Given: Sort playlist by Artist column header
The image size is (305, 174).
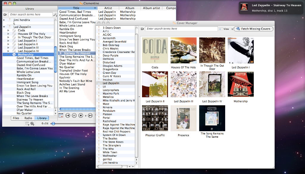Looking at the screenshot, I should [x=108, y=8].
